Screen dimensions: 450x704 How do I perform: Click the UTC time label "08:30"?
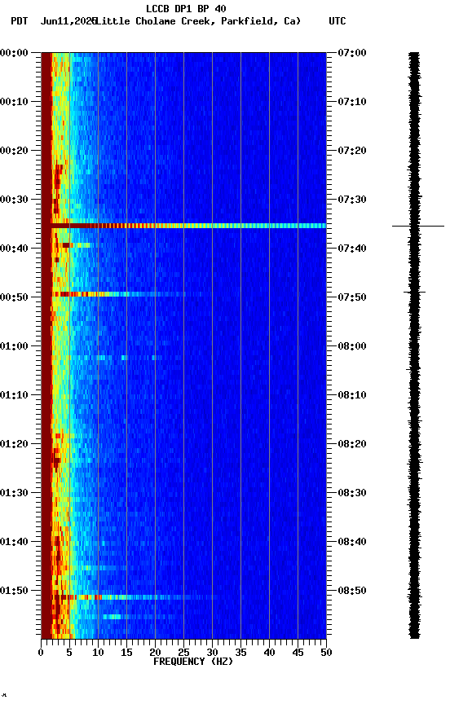tap(352, 494)
